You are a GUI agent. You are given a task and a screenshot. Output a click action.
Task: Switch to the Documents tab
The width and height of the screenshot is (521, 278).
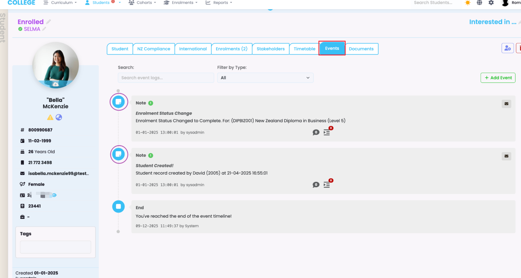[x=361, y=49]
